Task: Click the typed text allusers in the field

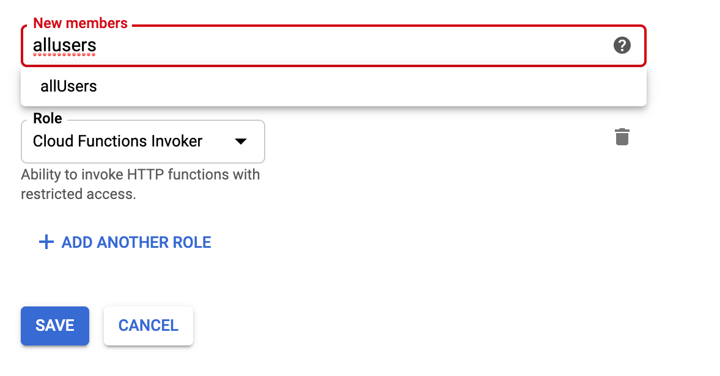Action: coord(64,46)
